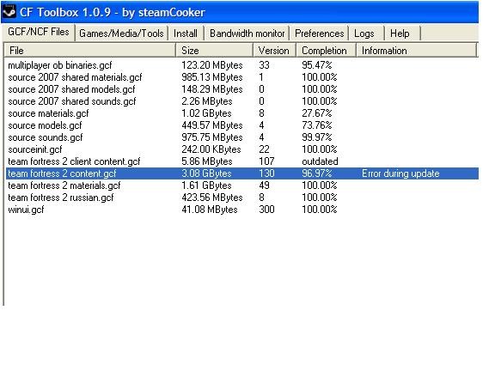Click the 985.13 MBytes size cell
The width and height of the screenshot is (495, 371).
[211, 77]
